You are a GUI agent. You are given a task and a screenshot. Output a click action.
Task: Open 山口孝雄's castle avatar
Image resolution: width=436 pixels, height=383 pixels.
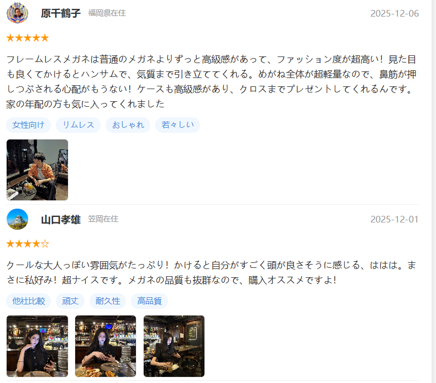[17, 219]
